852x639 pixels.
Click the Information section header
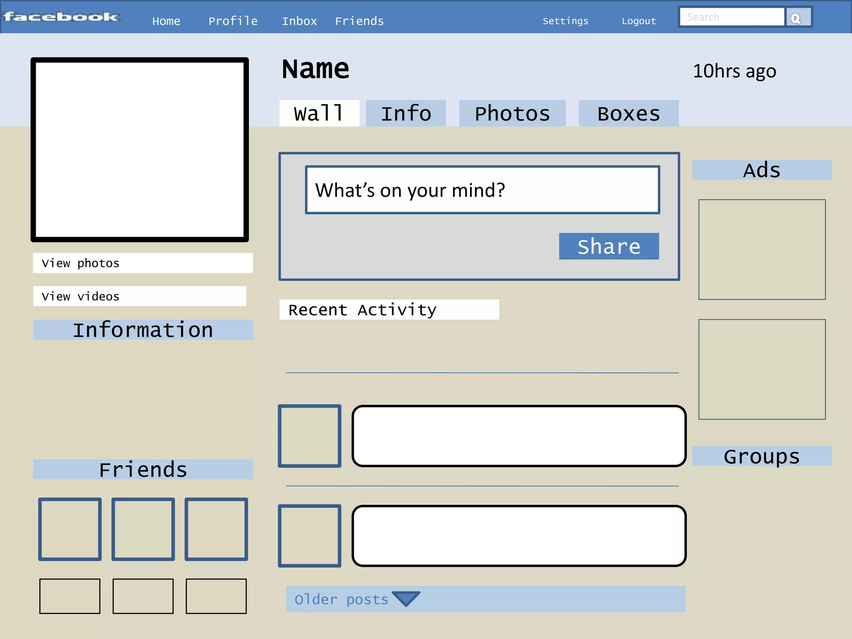tap(143, 329)
